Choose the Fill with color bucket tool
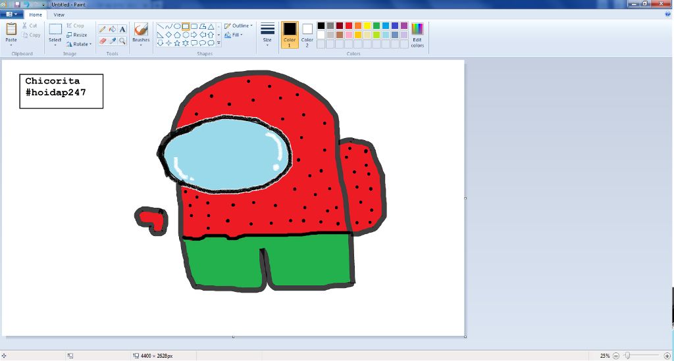The height and width of the screenshot is (361, 674). pos(112,29)
